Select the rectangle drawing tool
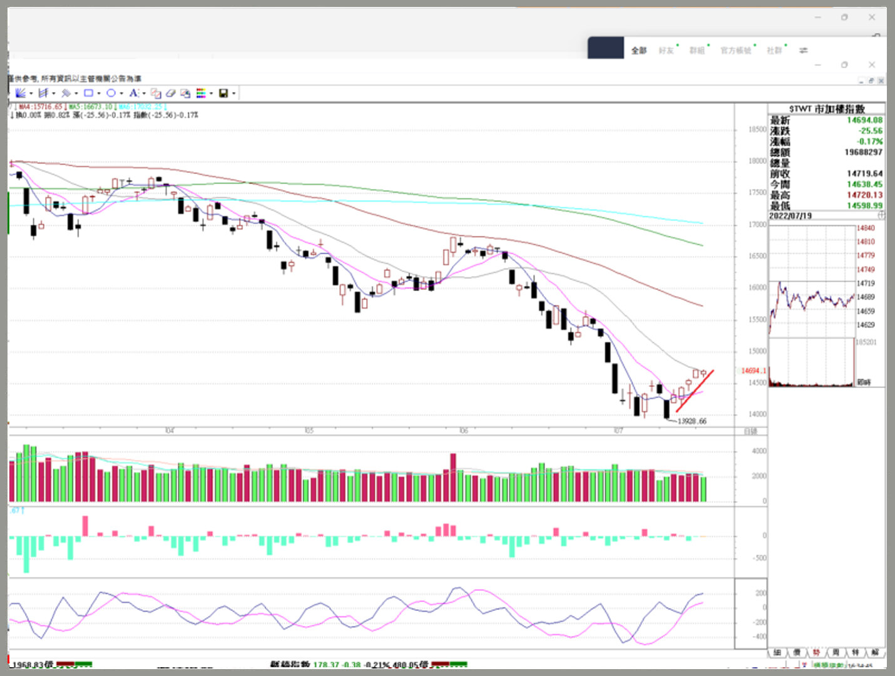895x676 pixels. click(88, 93)
